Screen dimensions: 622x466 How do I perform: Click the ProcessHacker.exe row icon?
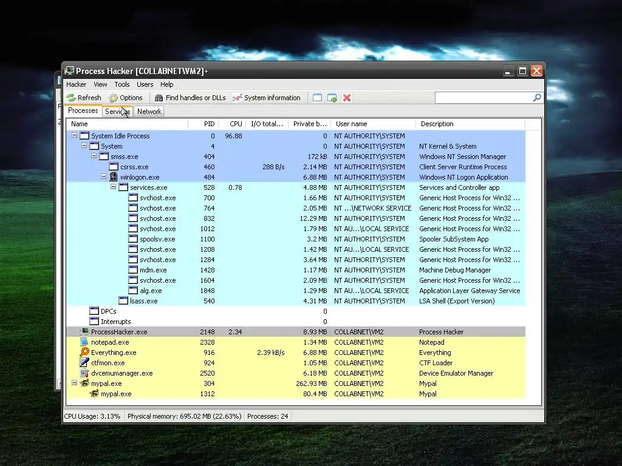click(84, 331)
